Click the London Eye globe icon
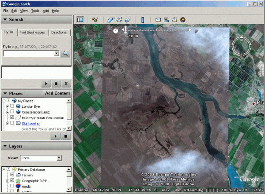The width and height of the screenshot is (265, 194). [x=18, y=106]
